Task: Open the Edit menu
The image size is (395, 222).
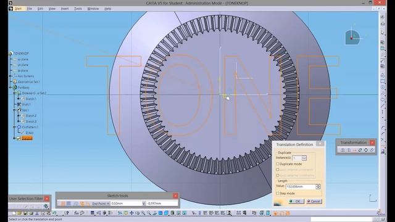Action: (40, 9)
